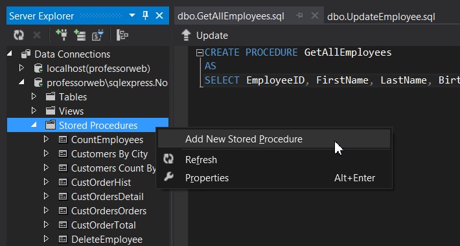460x246 pixels.
Task: Click the Connect to Server toolbar icon
Action: point(80,35)
